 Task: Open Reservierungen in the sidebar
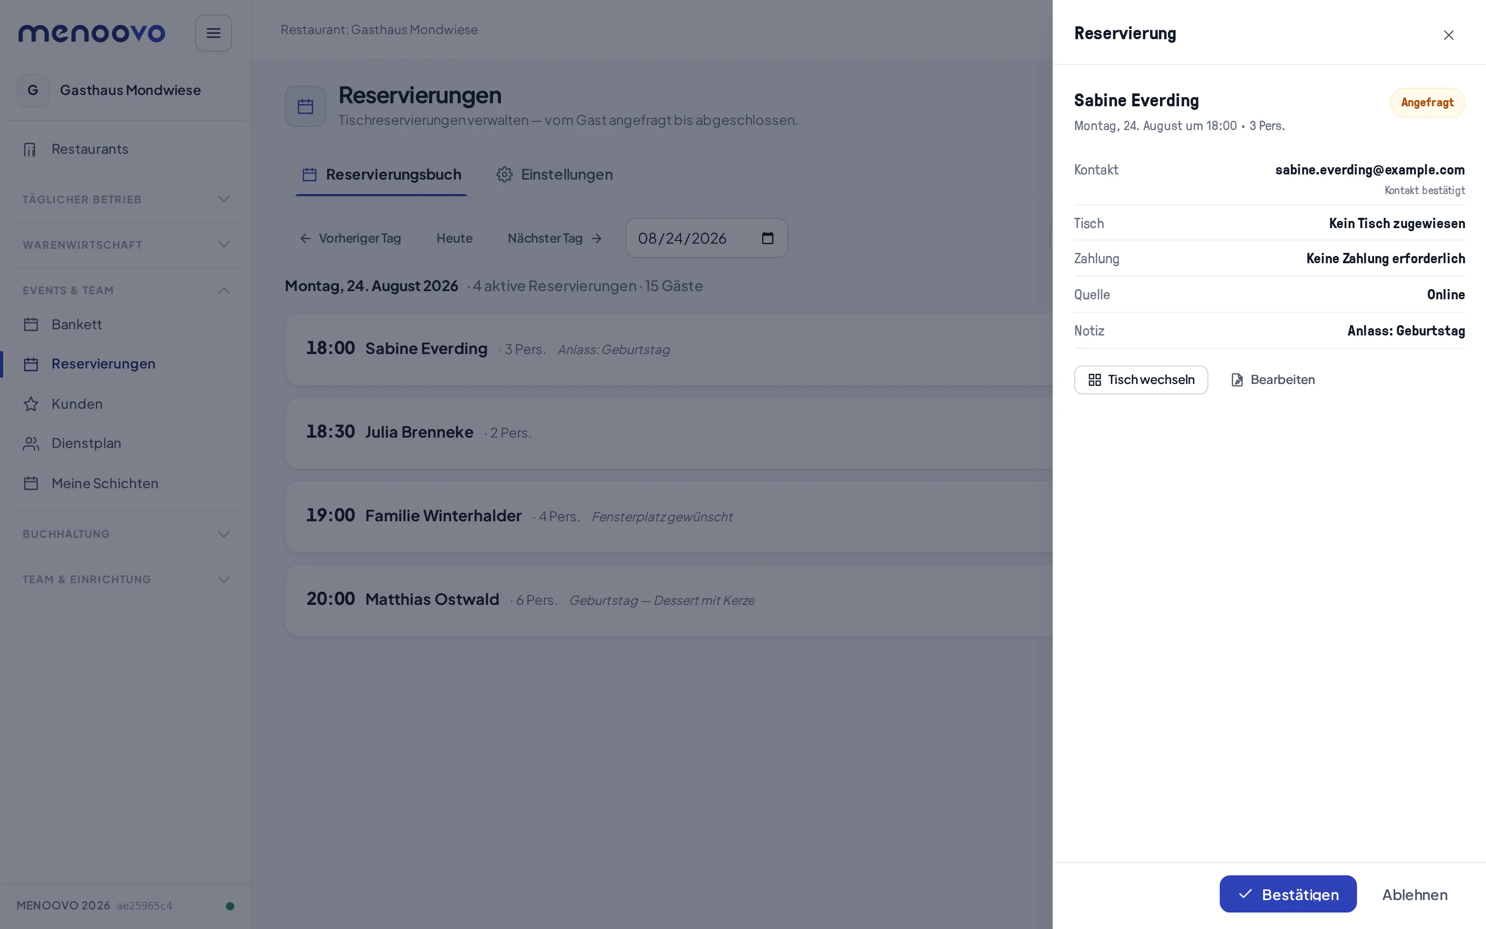(x=126, y=364)
